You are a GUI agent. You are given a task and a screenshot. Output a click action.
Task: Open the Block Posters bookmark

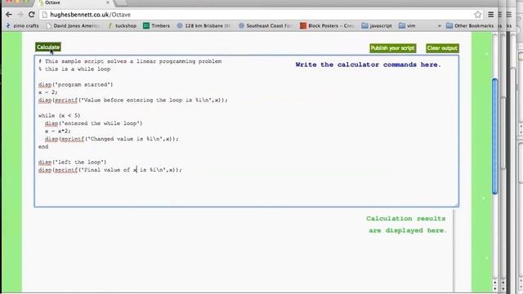[327, 25]
